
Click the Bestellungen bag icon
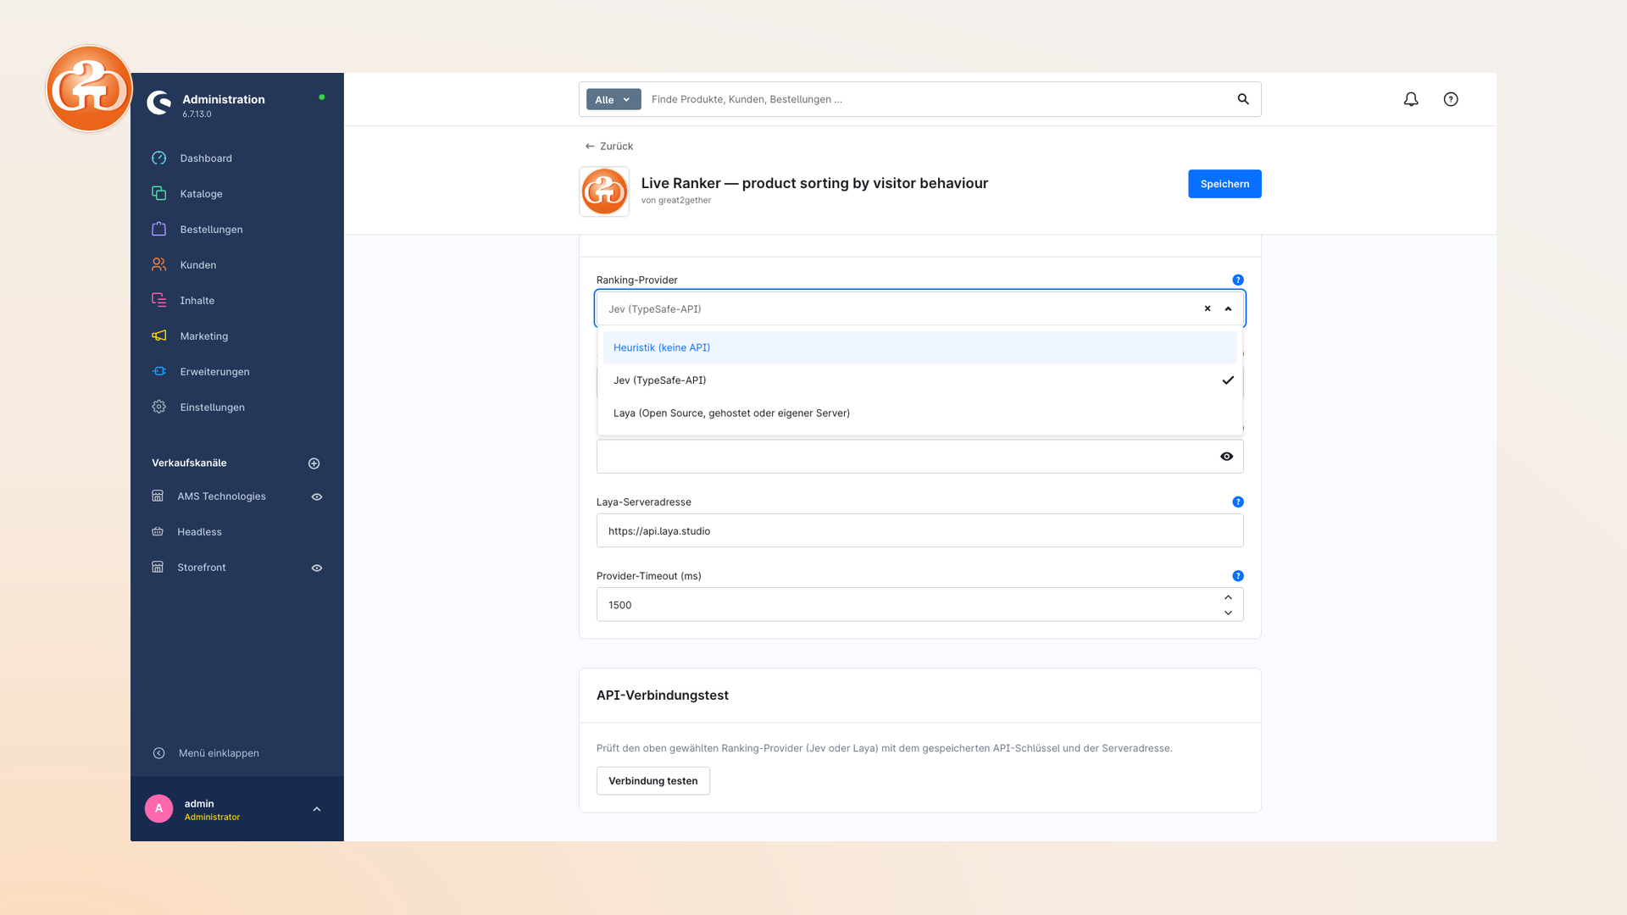(x=158, y=230)
